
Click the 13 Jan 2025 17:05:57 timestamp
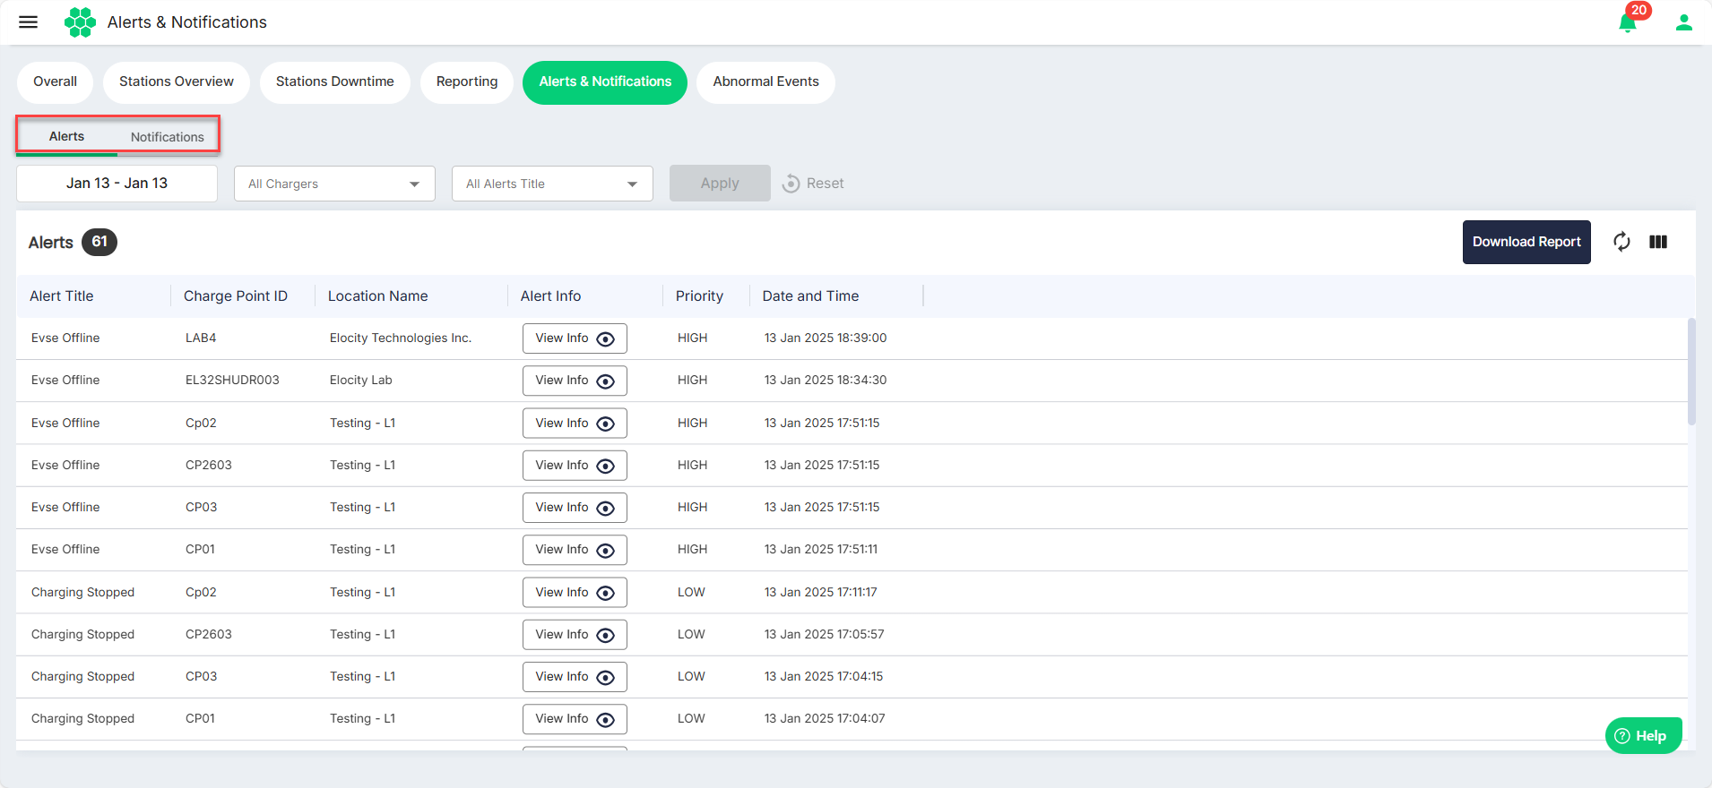tap(824, 635)
